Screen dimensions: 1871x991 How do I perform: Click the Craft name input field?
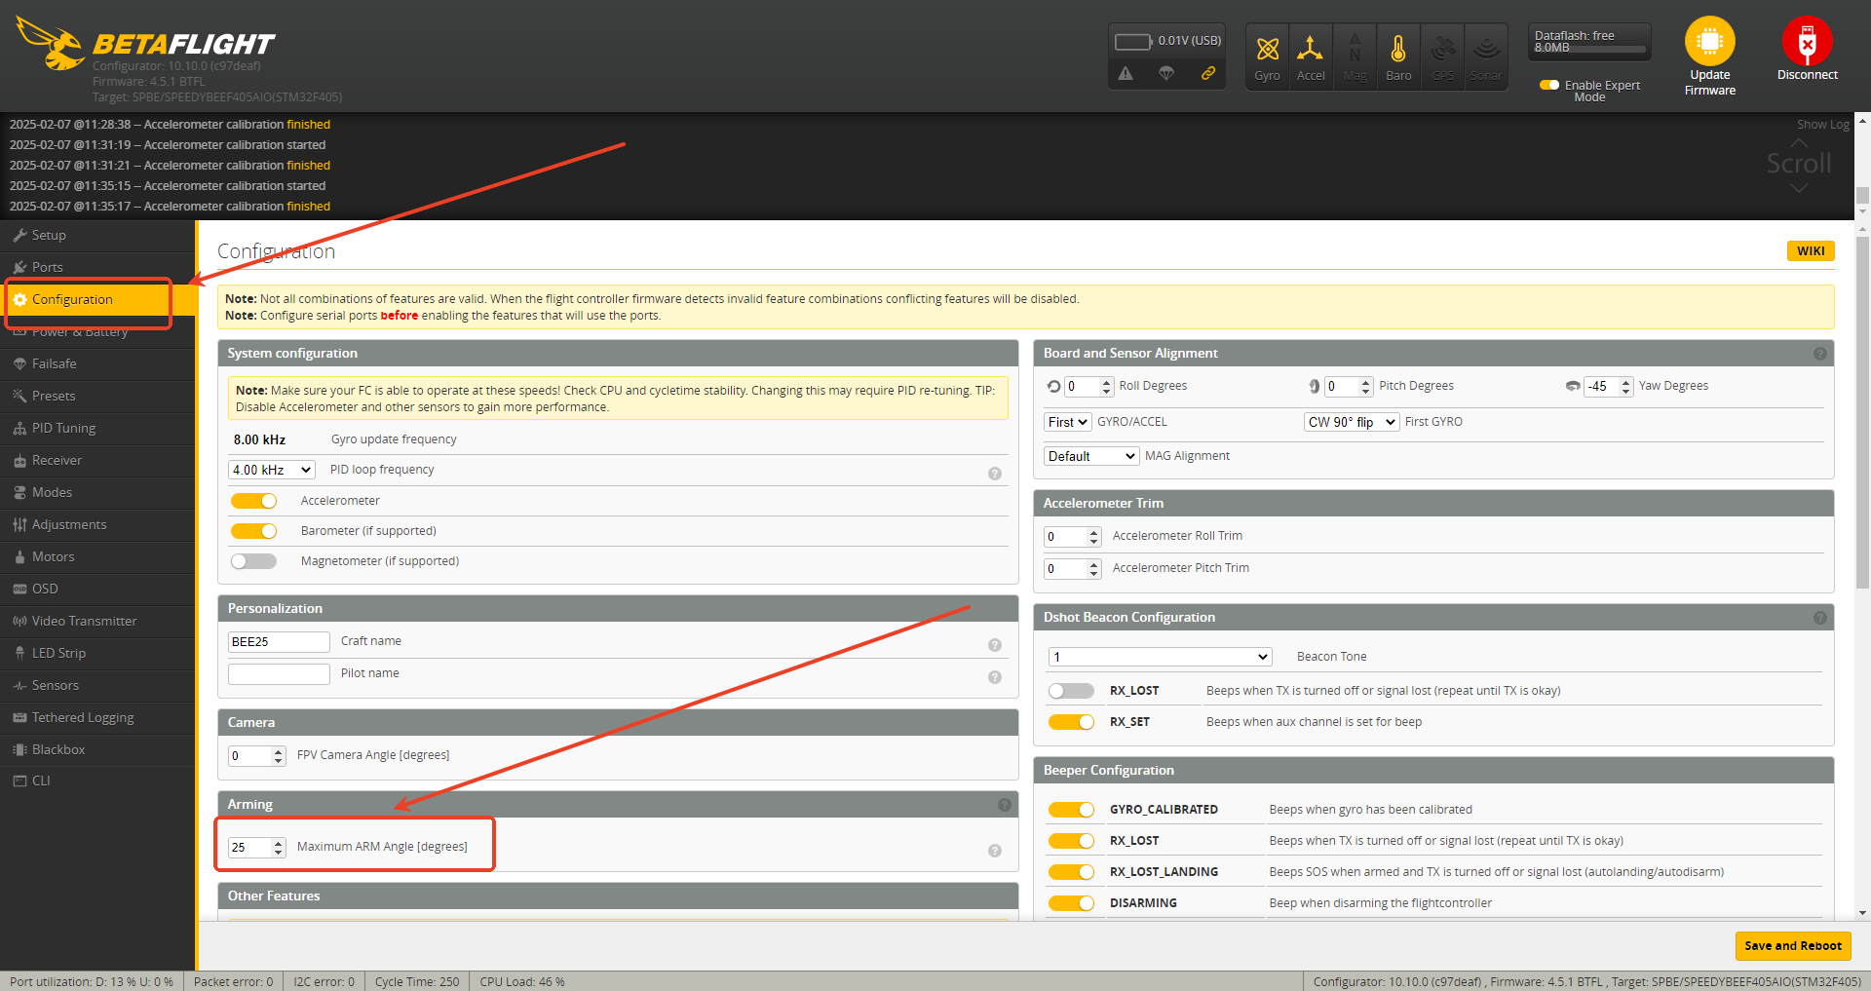(x=279, y=642)
